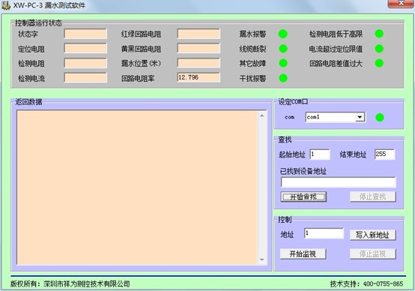Click the 控制 地址 input field
The height and width of the screenshot is (291, 415).
point(324,233)
